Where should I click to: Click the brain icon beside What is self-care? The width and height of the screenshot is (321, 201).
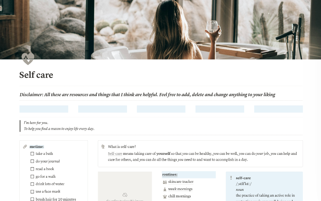pos(103,146)
